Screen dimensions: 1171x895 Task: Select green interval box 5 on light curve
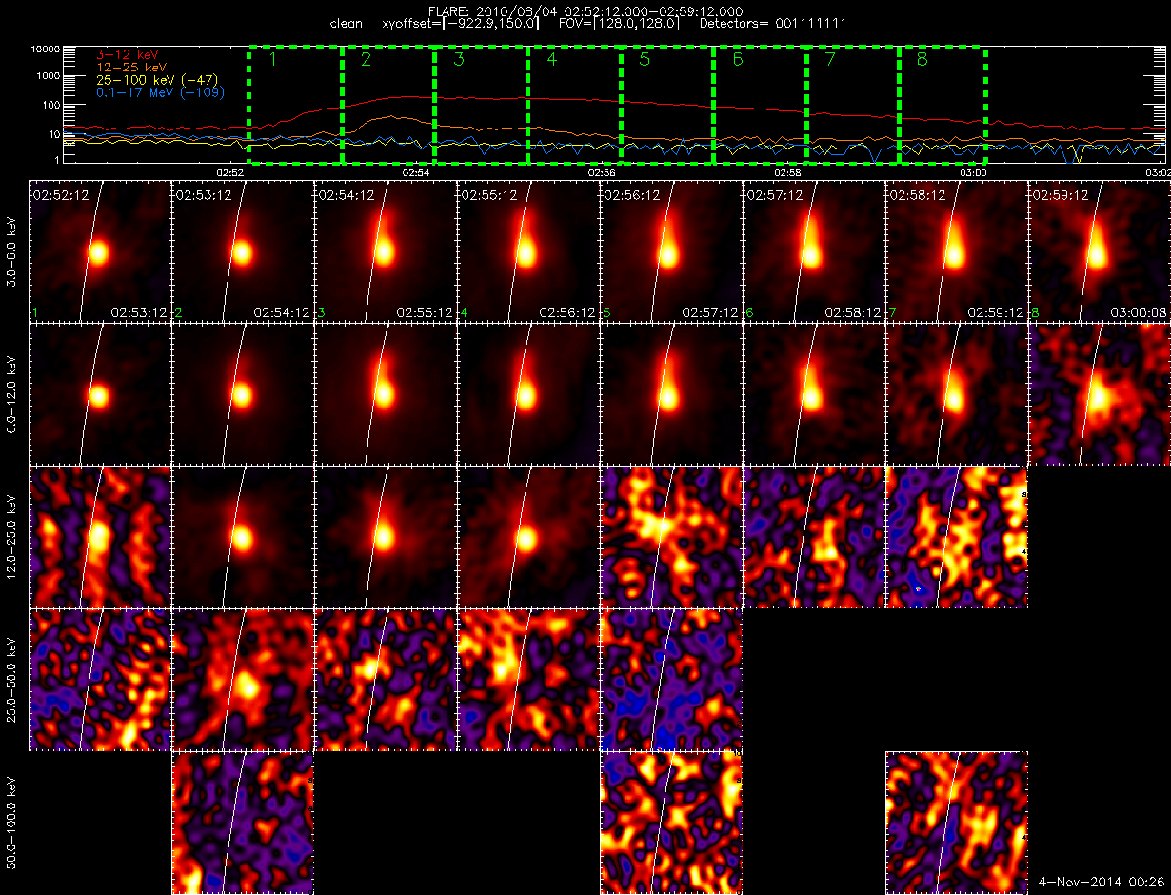click(668, 105)
